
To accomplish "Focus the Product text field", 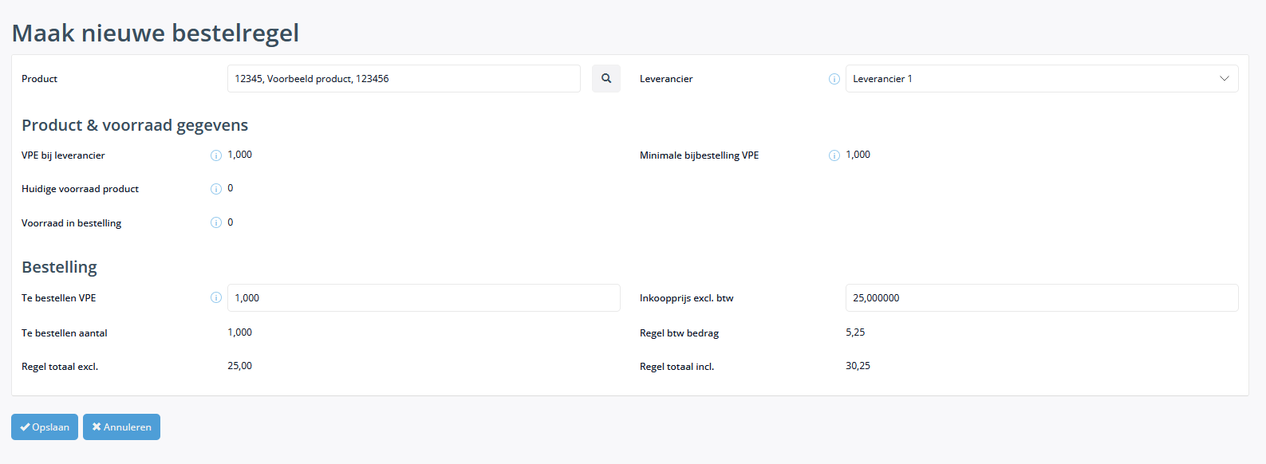I will pyautogui.click(x=404, y=78).
